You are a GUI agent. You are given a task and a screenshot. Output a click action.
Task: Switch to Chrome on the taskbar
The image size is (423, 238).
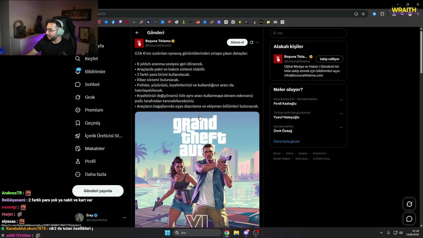227,233
